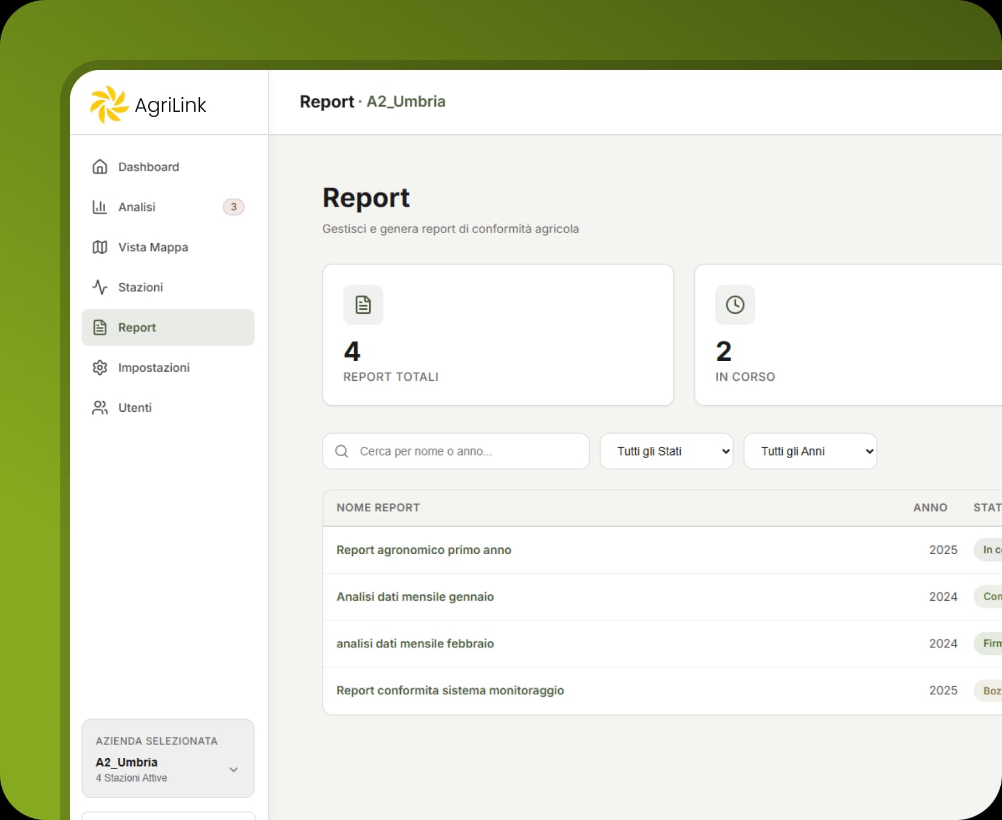This screenshot has width=1002, height=820.
Task: Click the Utenti people icon
Action: (x=100, y=408)
